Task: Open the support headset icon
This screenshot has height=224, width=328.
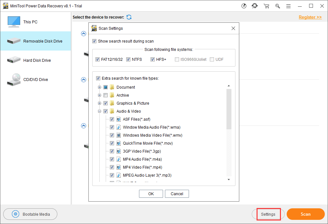Action: click(255, 6)
